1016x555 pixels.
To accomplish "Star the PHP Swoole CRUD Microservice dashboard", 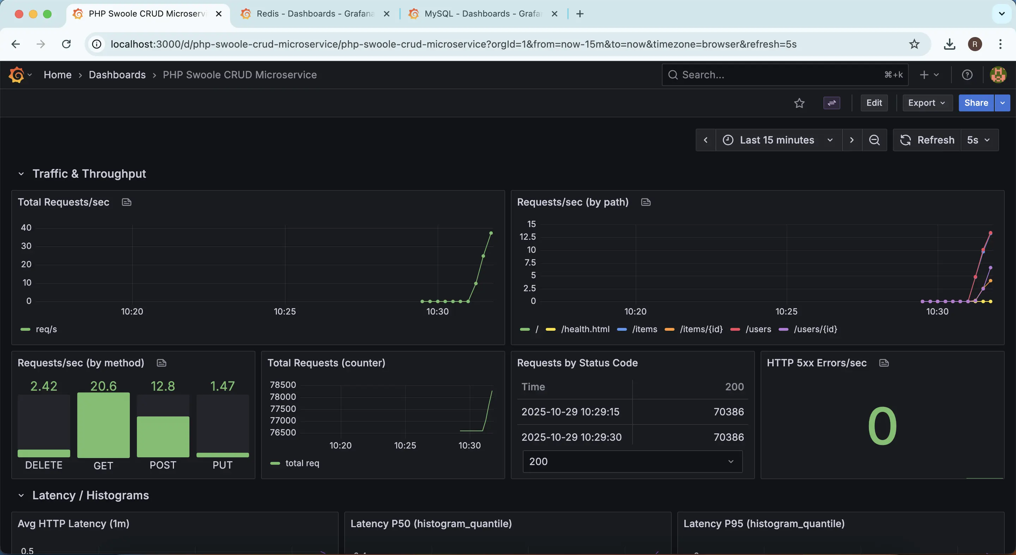I will (799, 103).
